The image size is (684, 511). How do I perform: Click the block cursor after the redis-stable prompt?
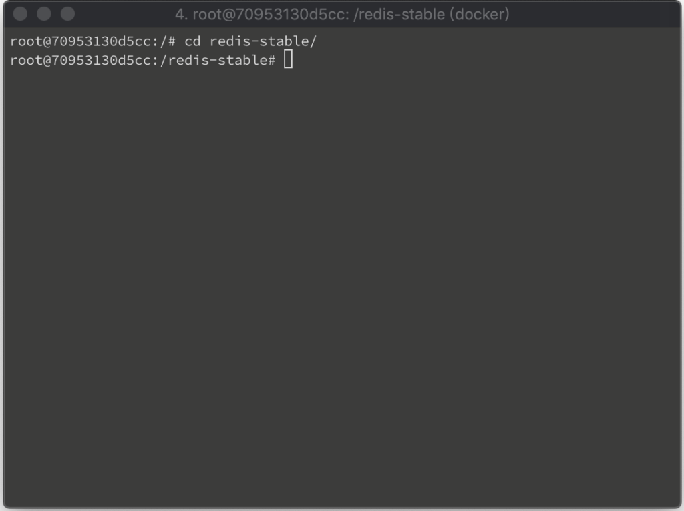[x=288, y=59]
